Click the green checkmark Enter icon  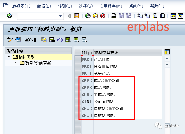[10, 16]
